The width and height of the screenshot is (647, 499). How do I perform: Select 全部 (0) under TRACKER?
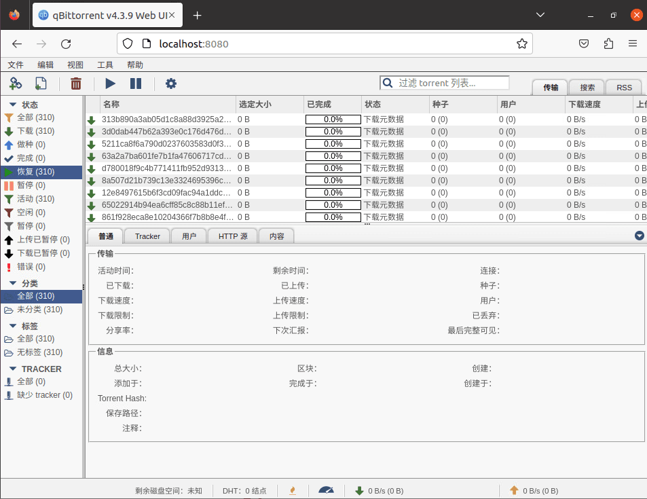pos(41,382)
